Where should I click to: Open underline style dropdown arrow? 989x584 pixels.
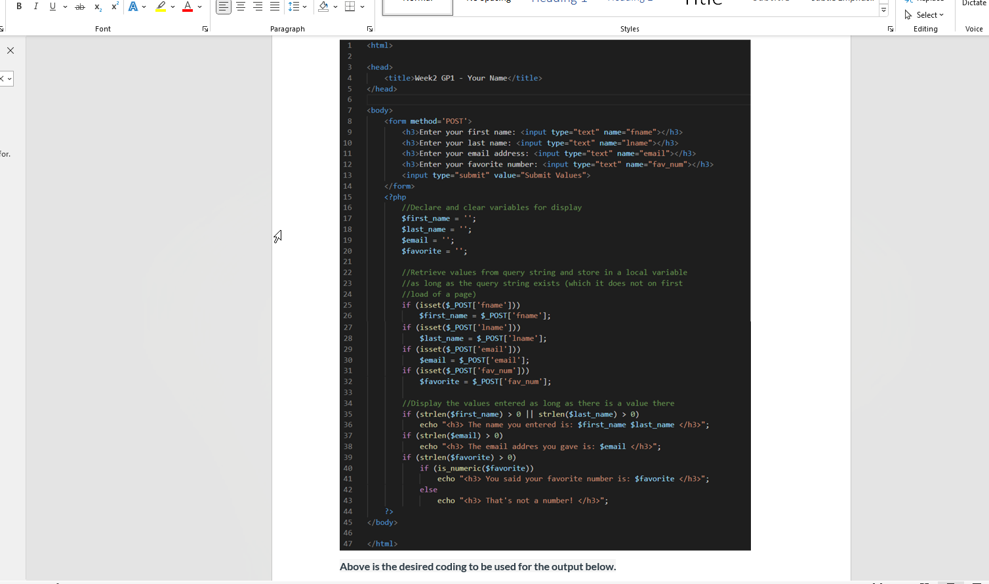click(x=65, y=7)
